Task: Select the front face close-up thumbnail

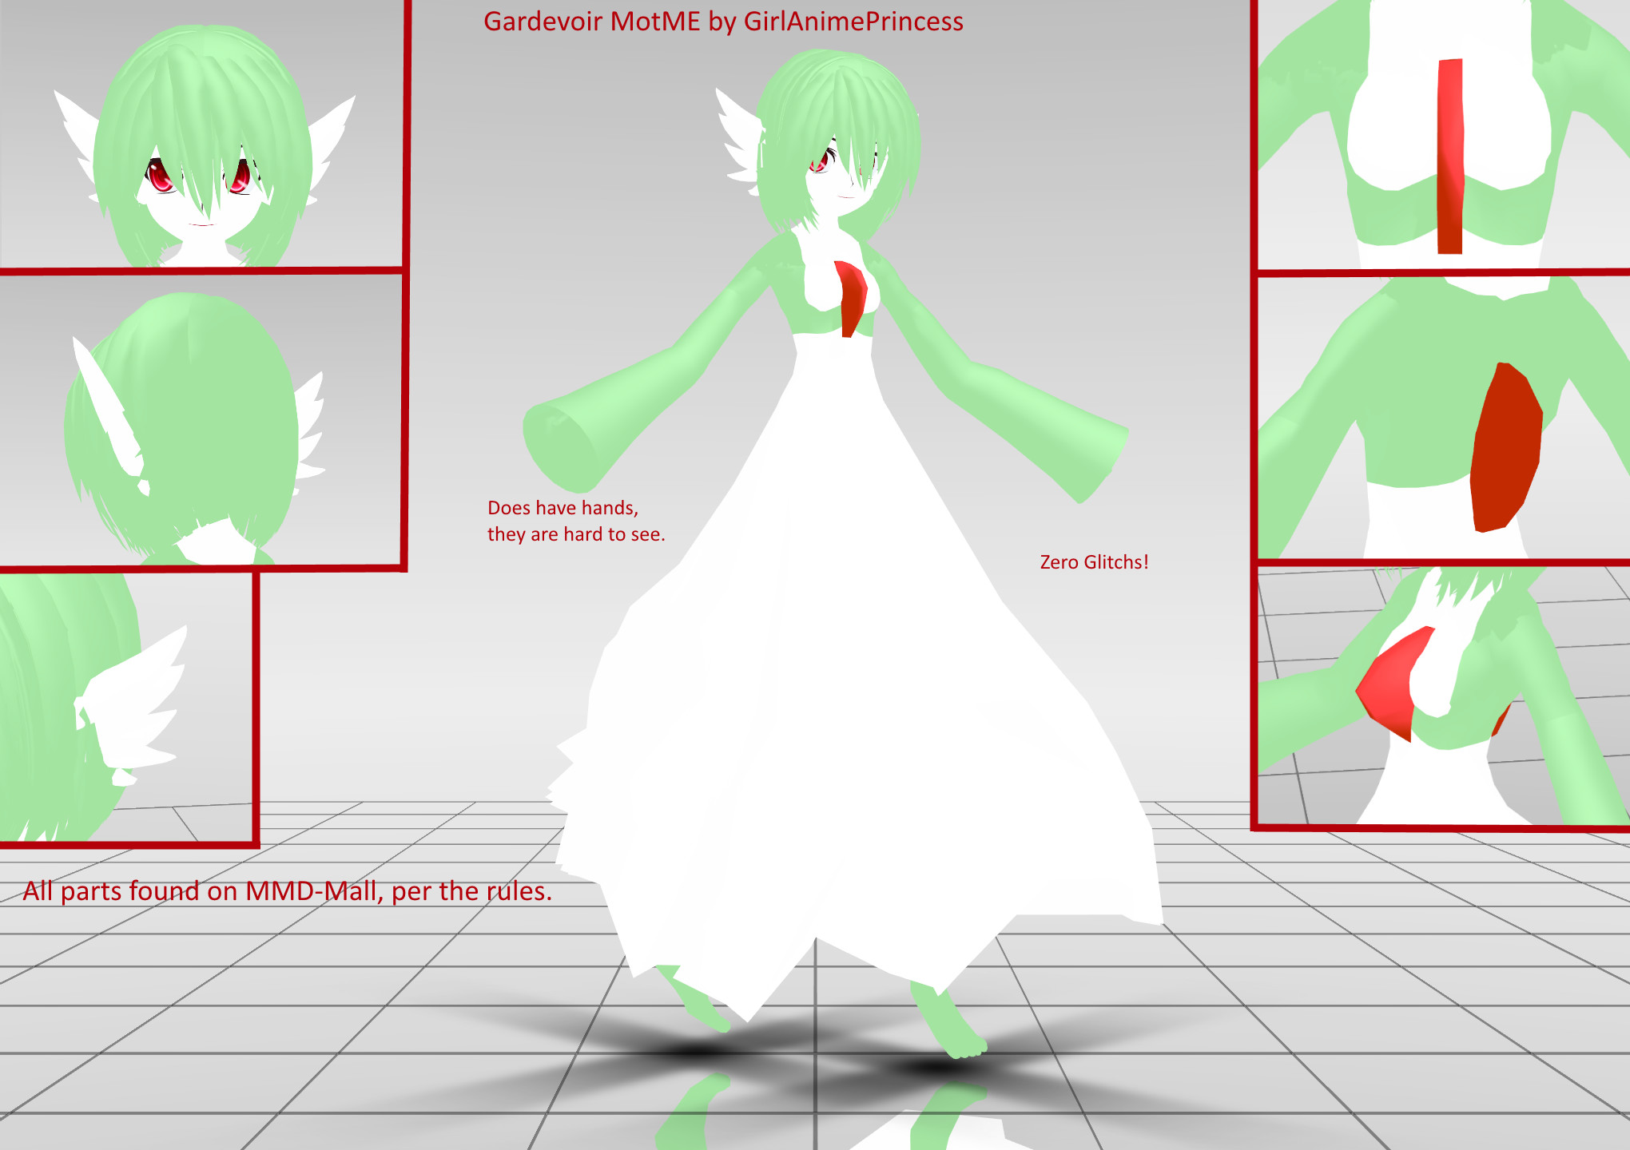Action: [x=201, y=133]
